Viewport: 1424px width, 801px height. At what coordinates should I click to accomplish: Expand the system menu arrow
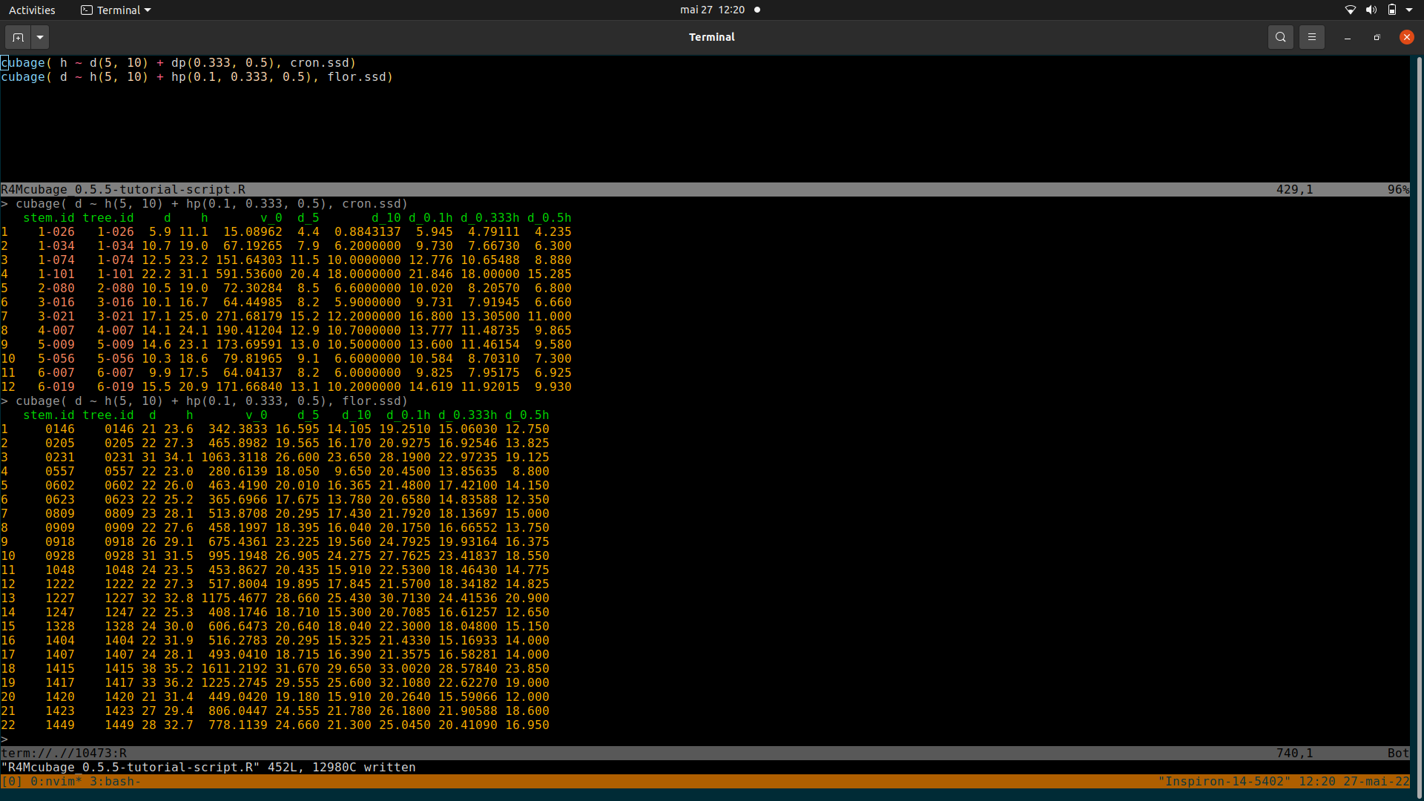coord(1409,10)
